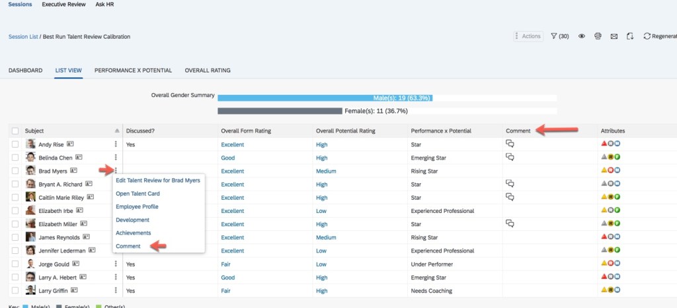Open Elizabeth Miller's comment bubble icon
The height and width of the screenshot is (308, 677).
(x=510, y=224)
